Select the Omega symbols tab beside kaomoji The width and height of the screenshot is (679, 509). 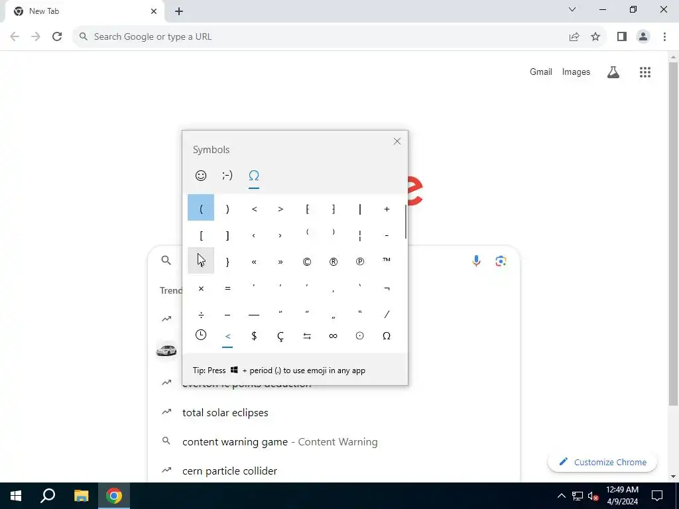pyautogui.click(x=254, y=175)
